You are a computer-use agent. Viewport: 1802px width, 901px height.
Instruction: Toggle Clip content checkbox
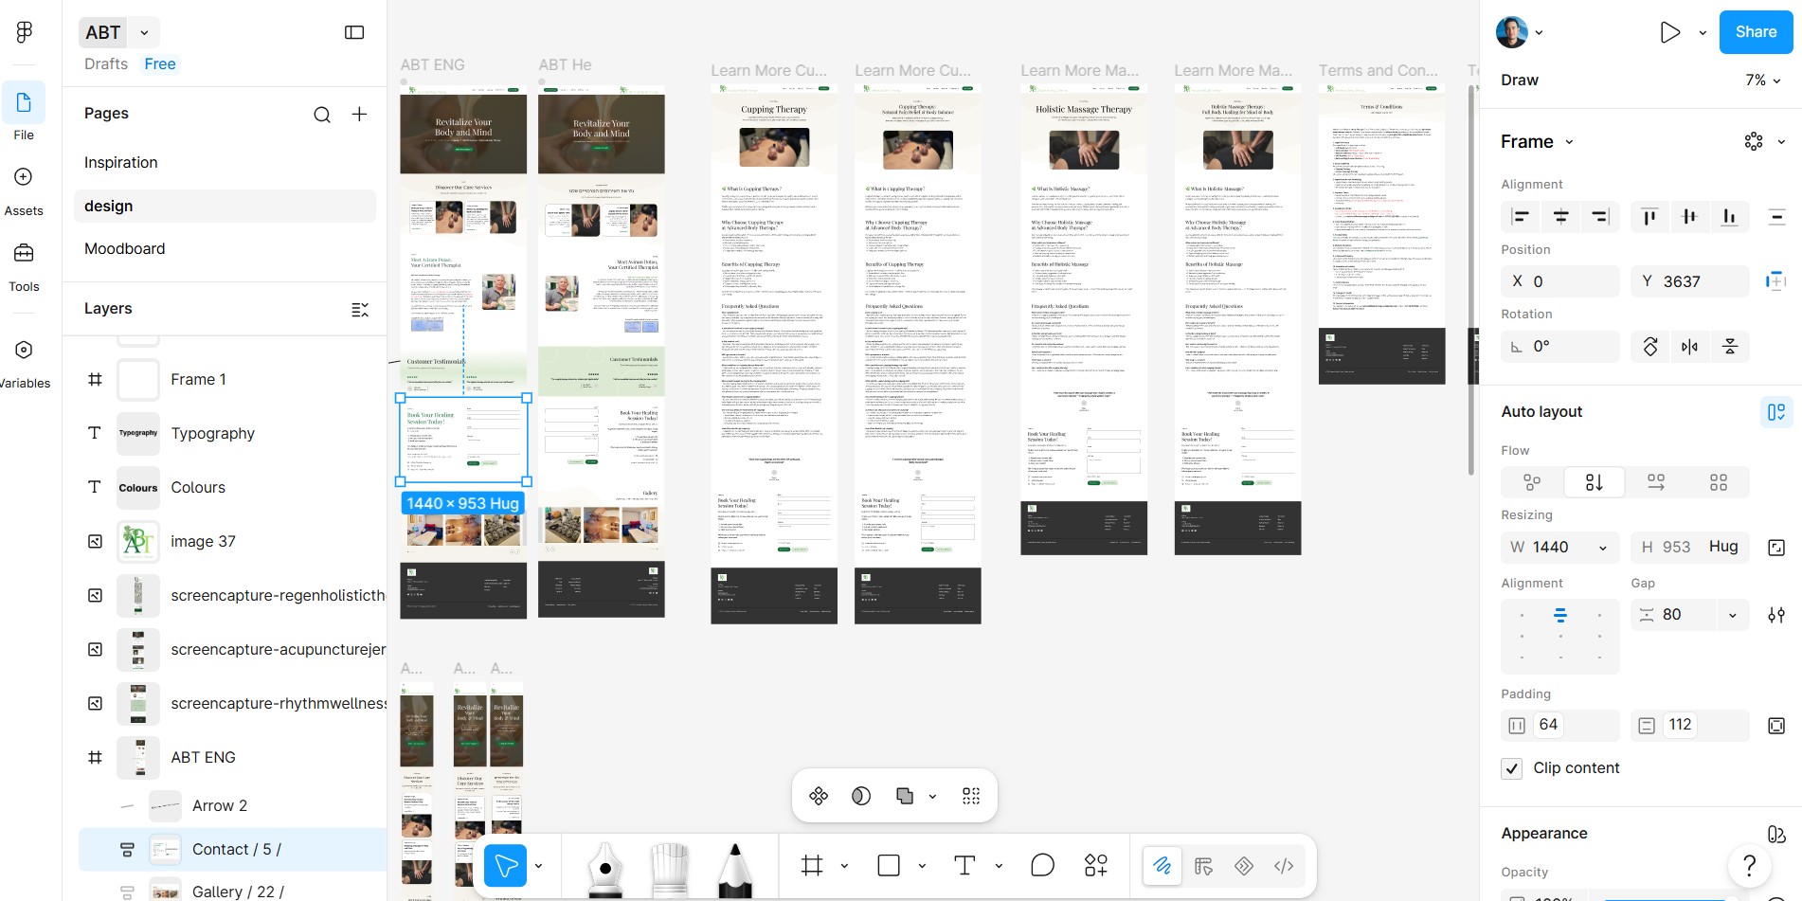[x=1512, y=768]
